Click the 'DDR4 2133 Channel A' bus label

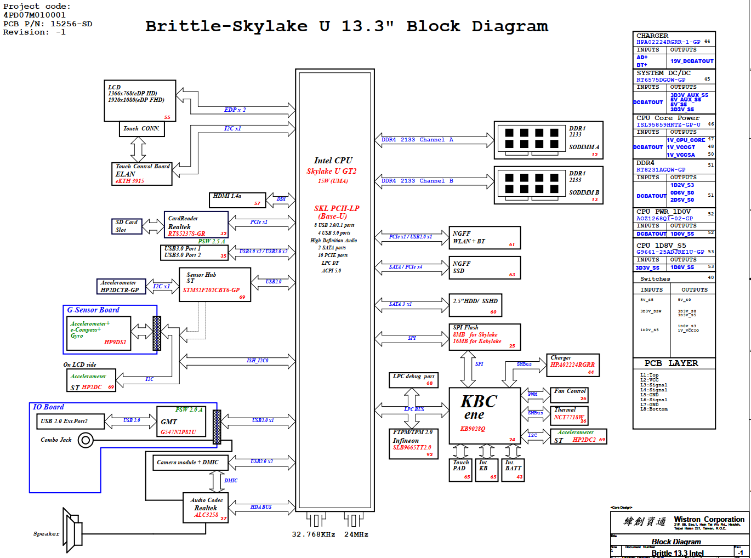[417, 140]
